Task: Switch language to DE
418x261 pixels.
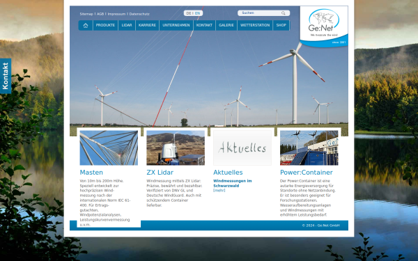Action: tap(189, 13)
